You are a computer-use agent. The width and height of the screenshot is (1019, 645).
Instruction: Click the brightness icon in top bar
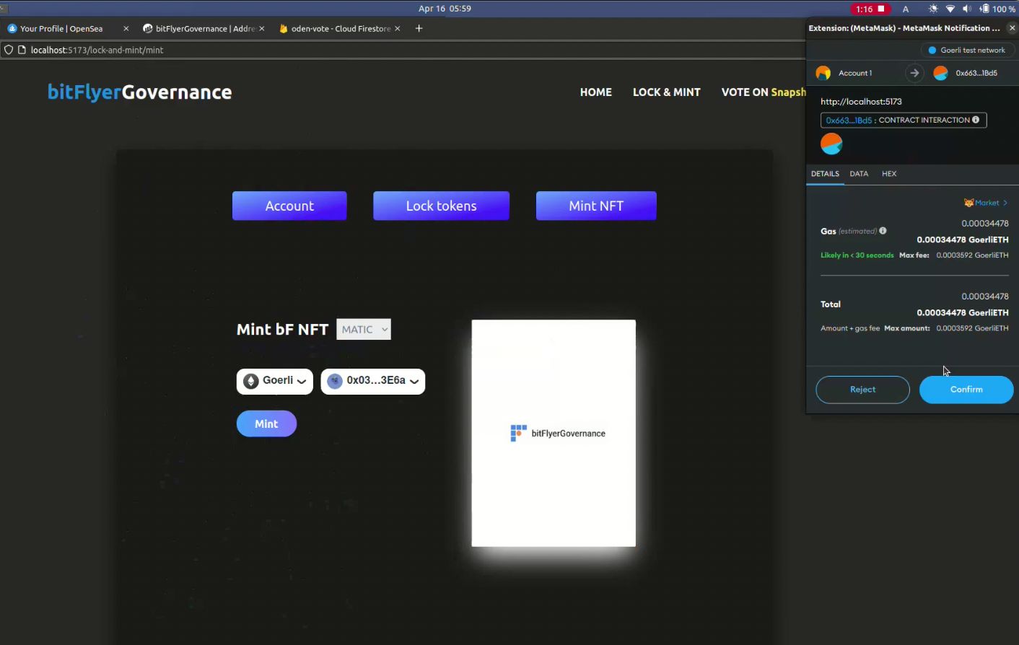[x=933, y=9]
